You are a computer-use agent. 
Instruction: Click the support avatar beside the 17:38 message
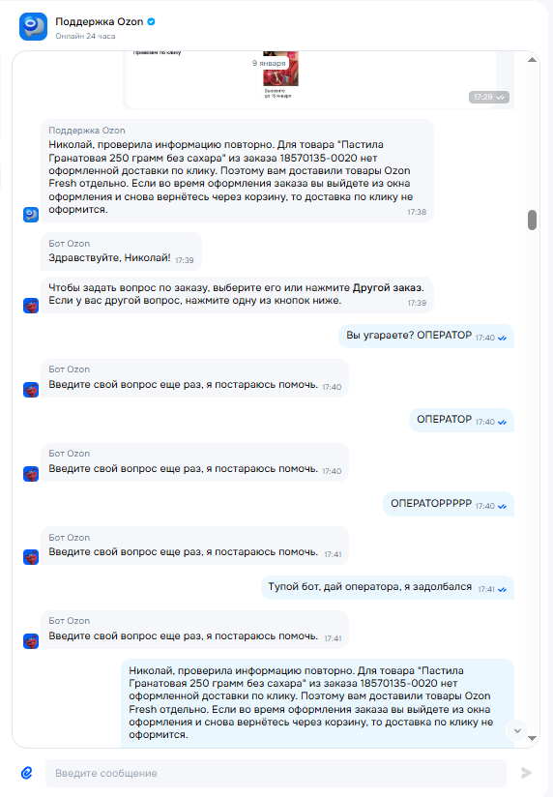point(31,215)
